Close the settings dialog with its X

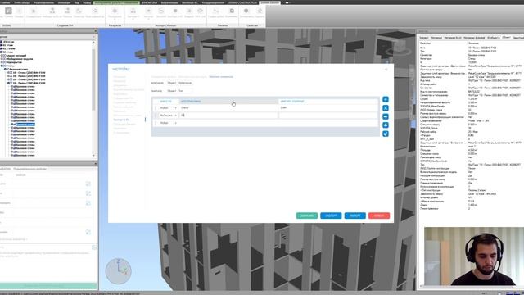(x=386, y=69)
